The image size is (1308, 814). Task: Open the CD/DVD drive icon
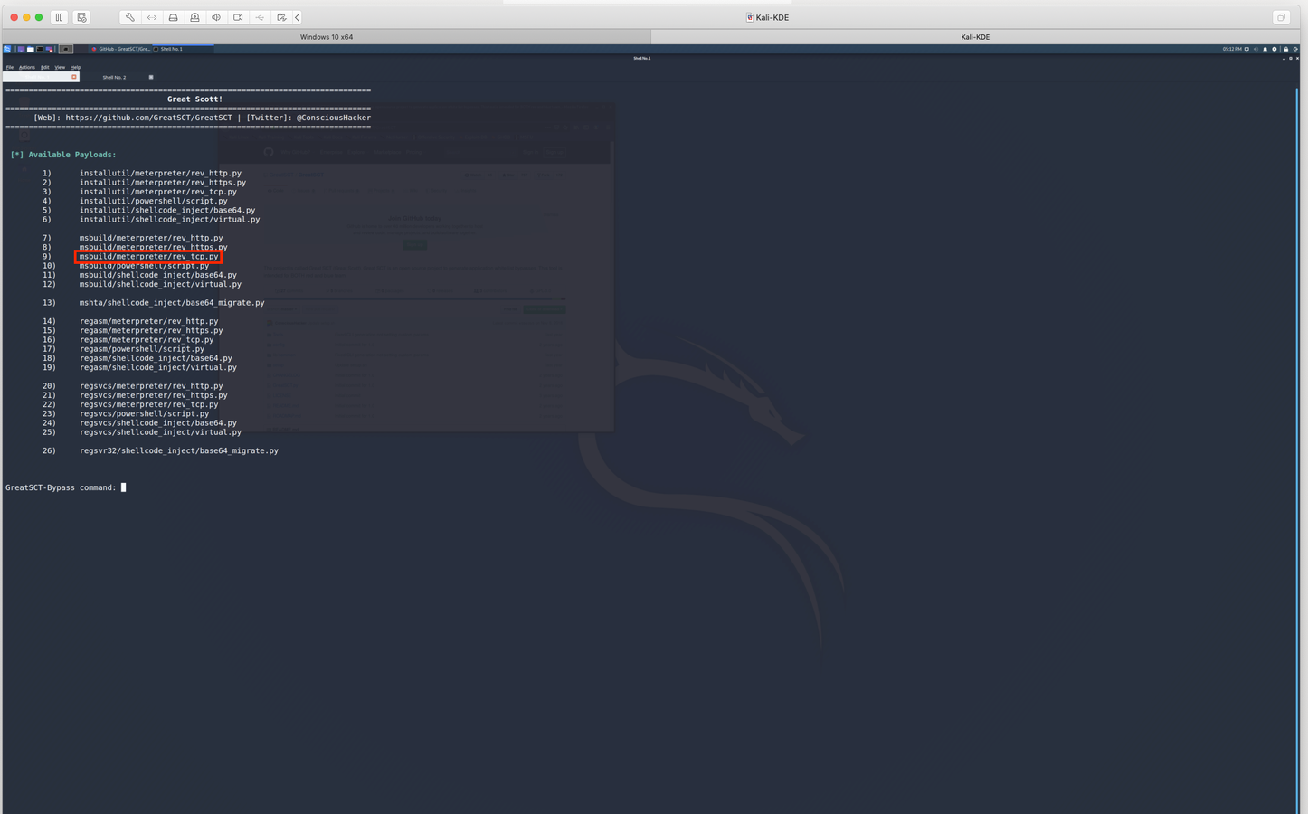pos(194,17)
